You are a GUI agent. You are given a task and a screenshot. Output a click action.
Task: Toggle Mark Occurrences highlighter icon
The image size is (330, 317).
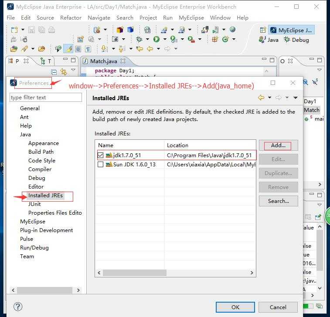(69, 49)
